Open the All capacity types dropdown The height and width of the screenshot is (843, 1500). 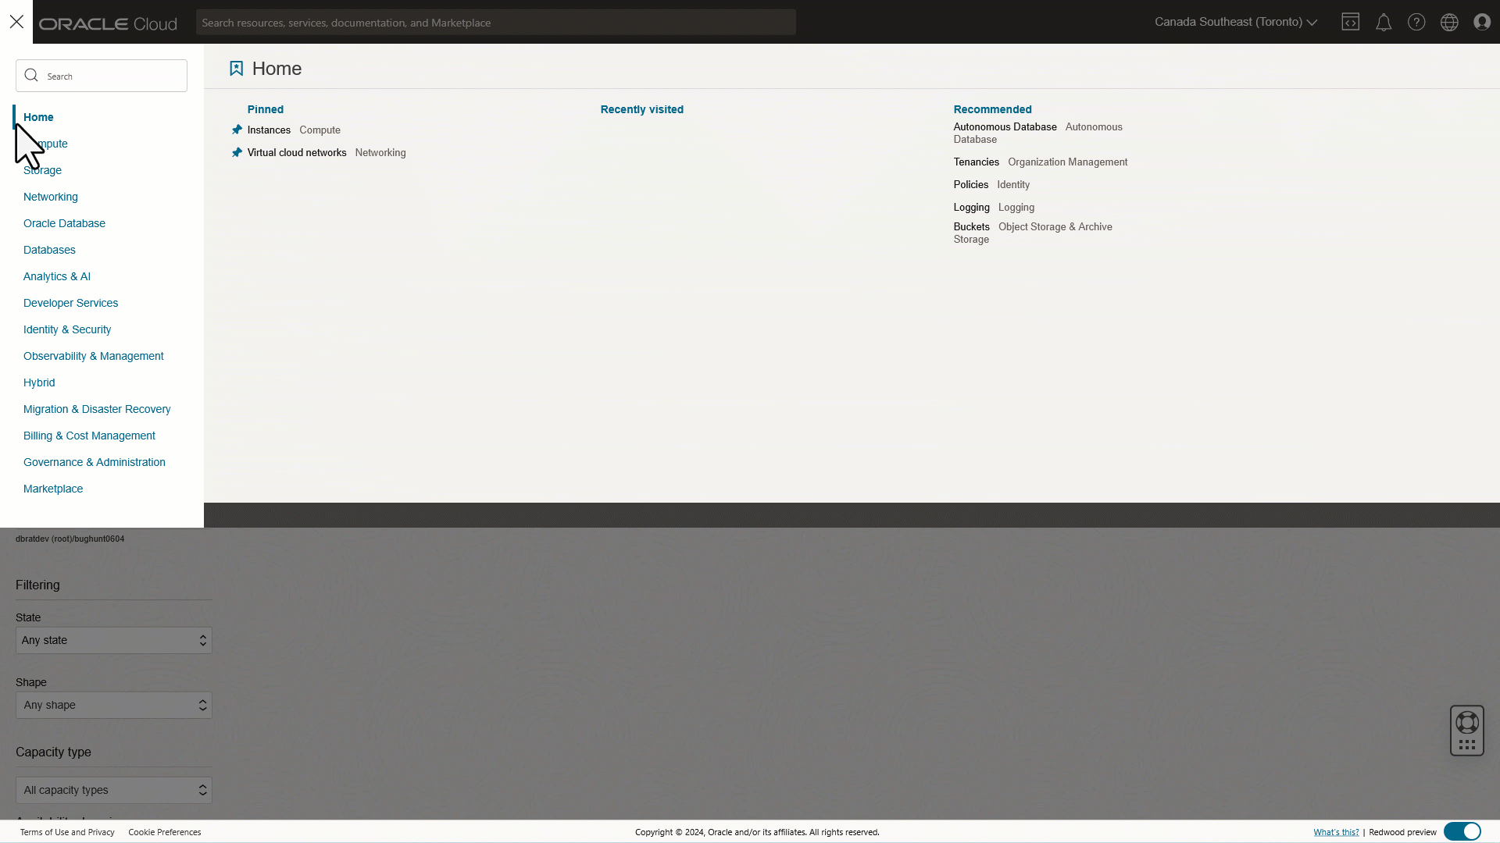pos(113,789)
